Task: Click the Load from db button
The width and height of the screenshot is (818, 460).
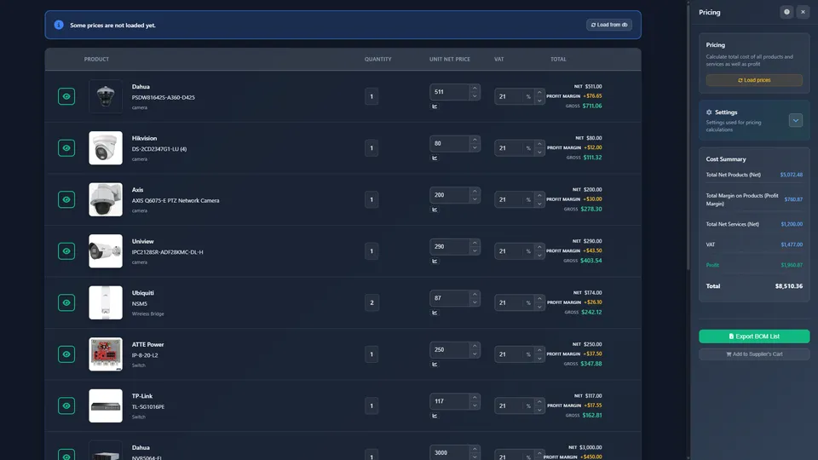Action: point(608,25)
